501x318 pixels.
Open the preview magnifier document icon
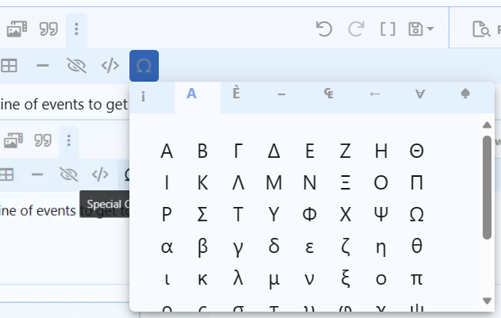tap(480, 30)
